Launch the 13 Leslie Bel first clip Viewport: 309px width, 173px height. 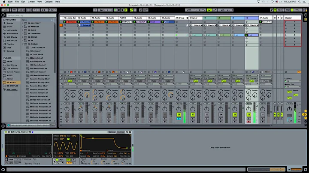pos(65,22)
